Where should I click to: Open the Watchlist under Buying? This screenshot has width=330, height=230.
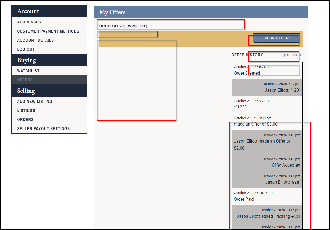[x=28, y=71]
